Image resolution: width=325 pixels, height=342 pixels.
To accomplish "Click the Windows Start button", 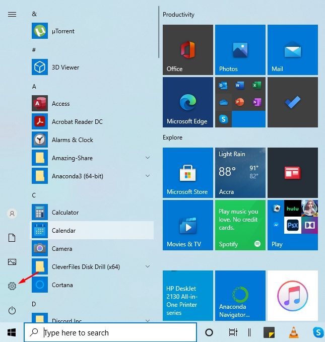I will pos(12,332).
